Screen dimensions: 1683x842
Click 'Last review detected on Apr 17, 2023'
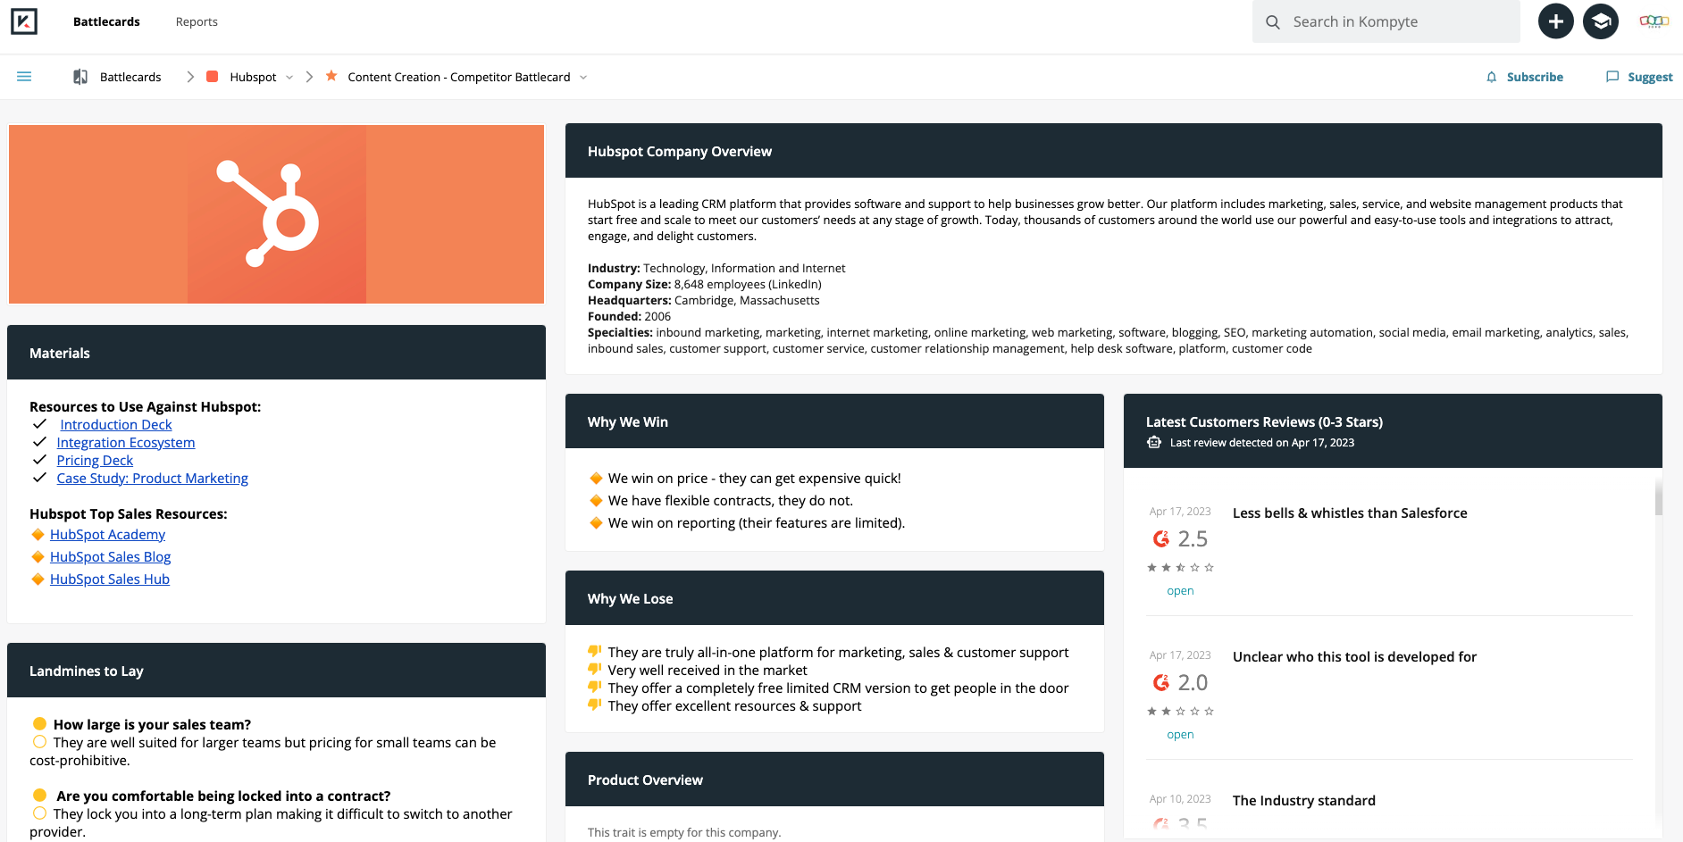point(1262,443)
